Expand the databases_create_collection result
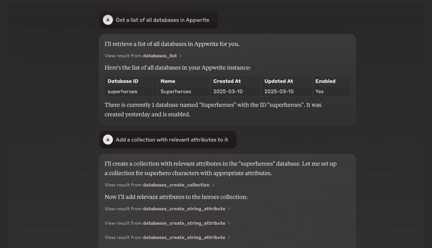The image size is (432, 248). click(159, 185)
